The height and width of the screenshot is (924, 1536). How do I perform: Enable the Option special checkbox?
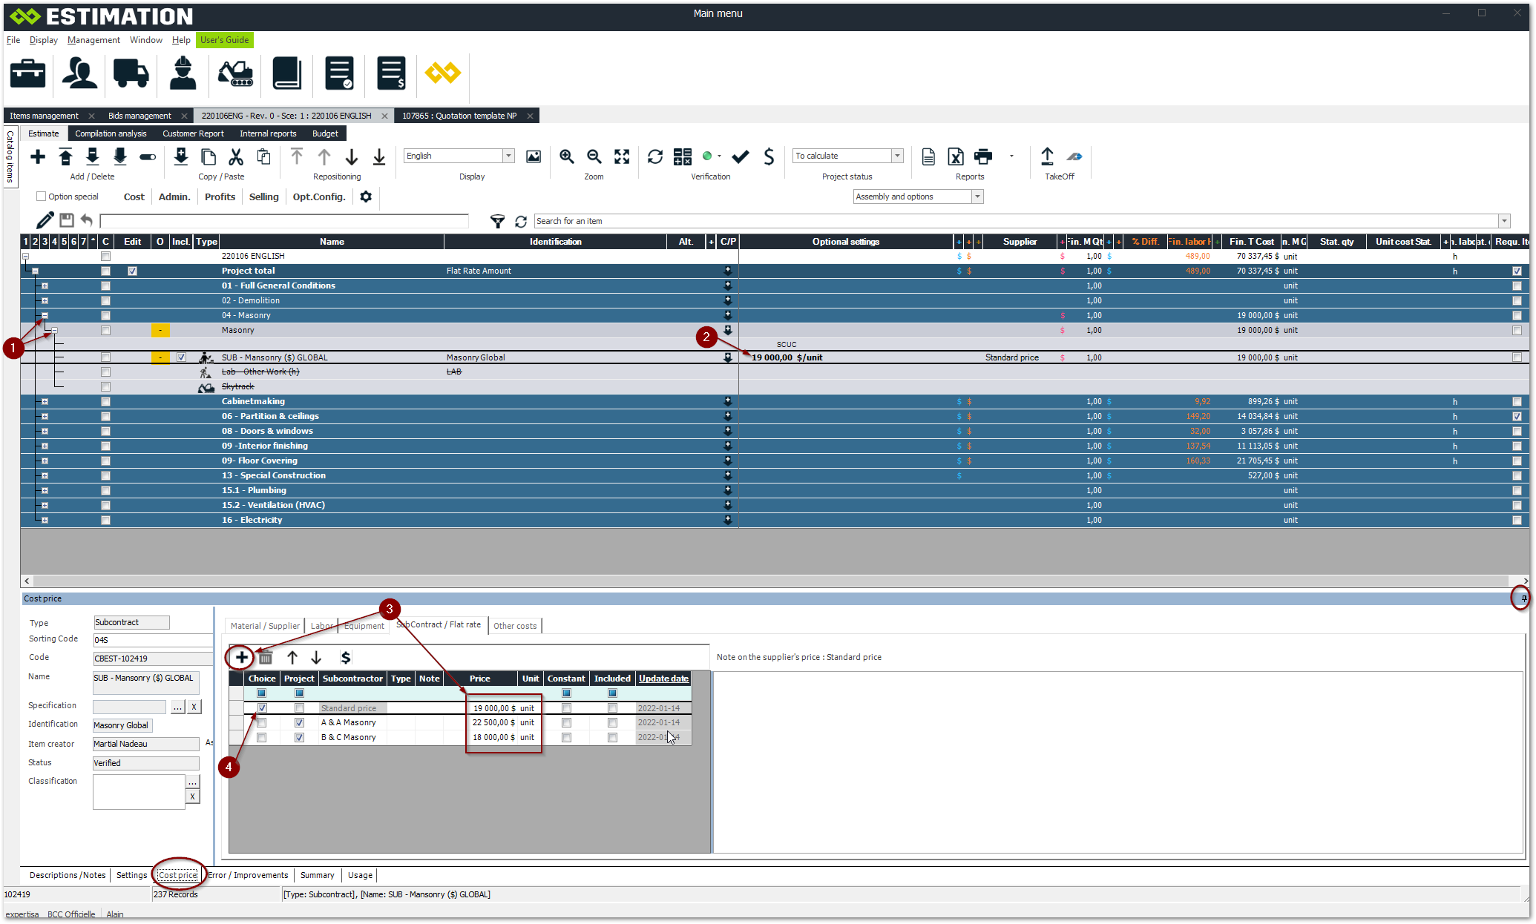click(41, 197)
